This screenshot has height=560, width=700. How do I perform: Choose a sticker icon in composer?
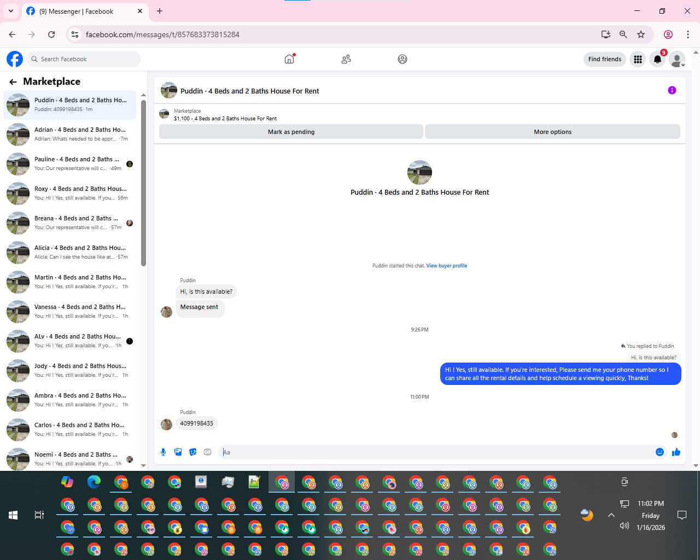[x=192, y=452]
